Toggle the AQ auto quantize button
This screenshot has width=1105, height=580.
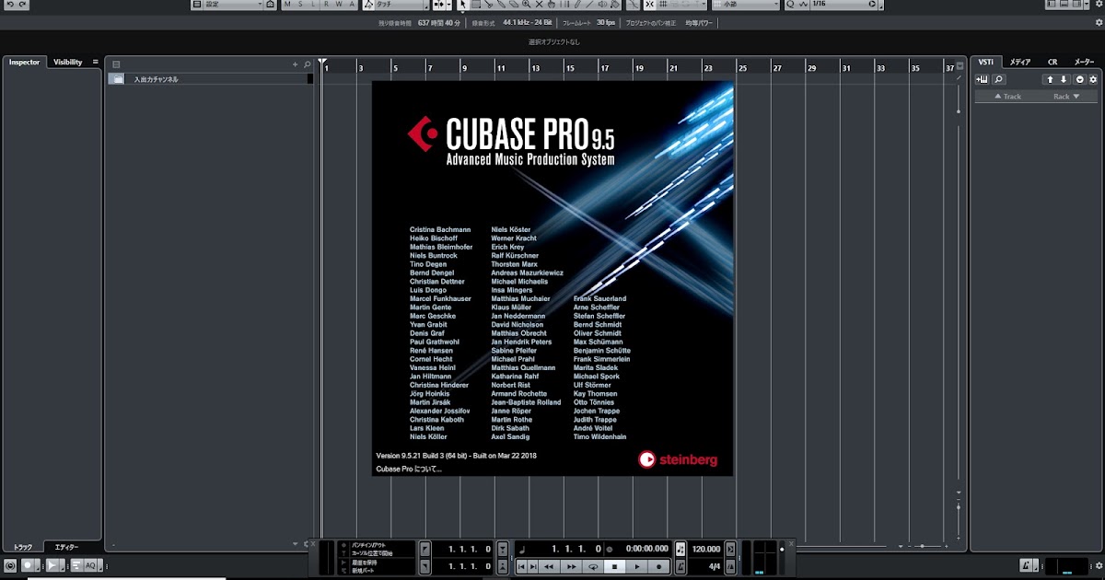(90, 565)
